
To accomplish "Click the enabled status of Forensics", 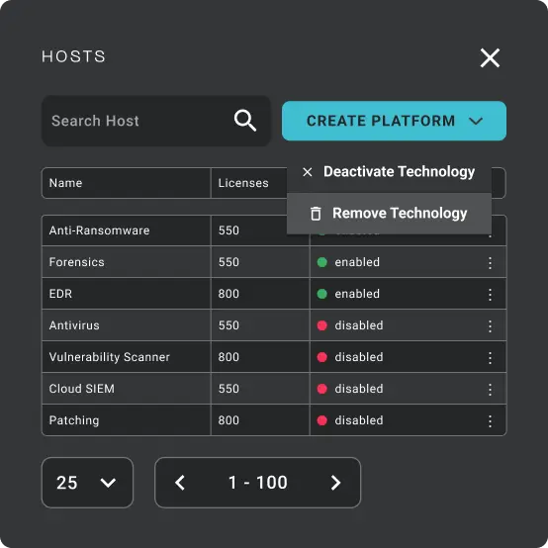I will 348,262.
